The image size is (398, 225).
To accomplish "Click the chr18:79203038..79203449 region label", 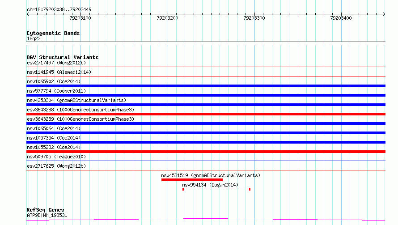I will (x=59, y=9).
